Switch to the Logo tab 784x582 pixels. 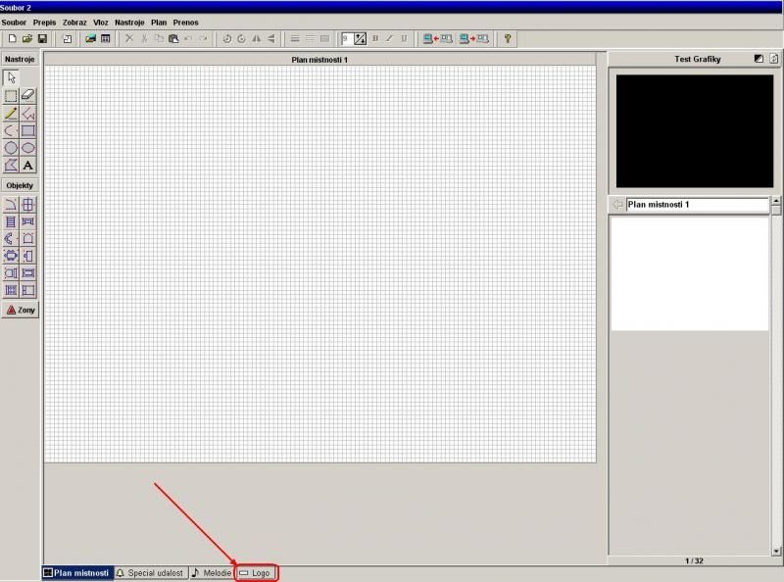pyautogui.click(x=257, y=572)
